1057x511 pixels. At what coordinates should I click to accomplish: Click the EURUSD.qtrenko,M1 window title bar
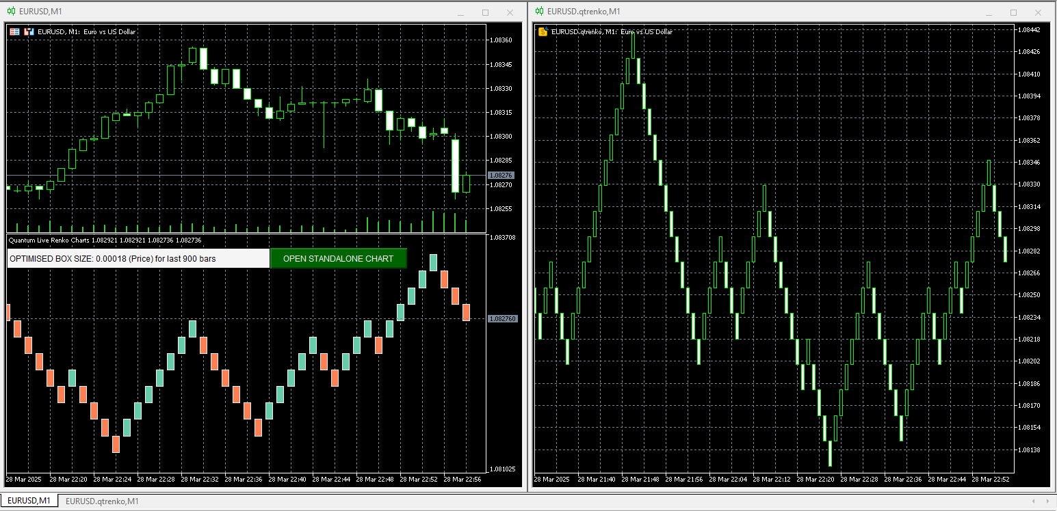(753, 12)
